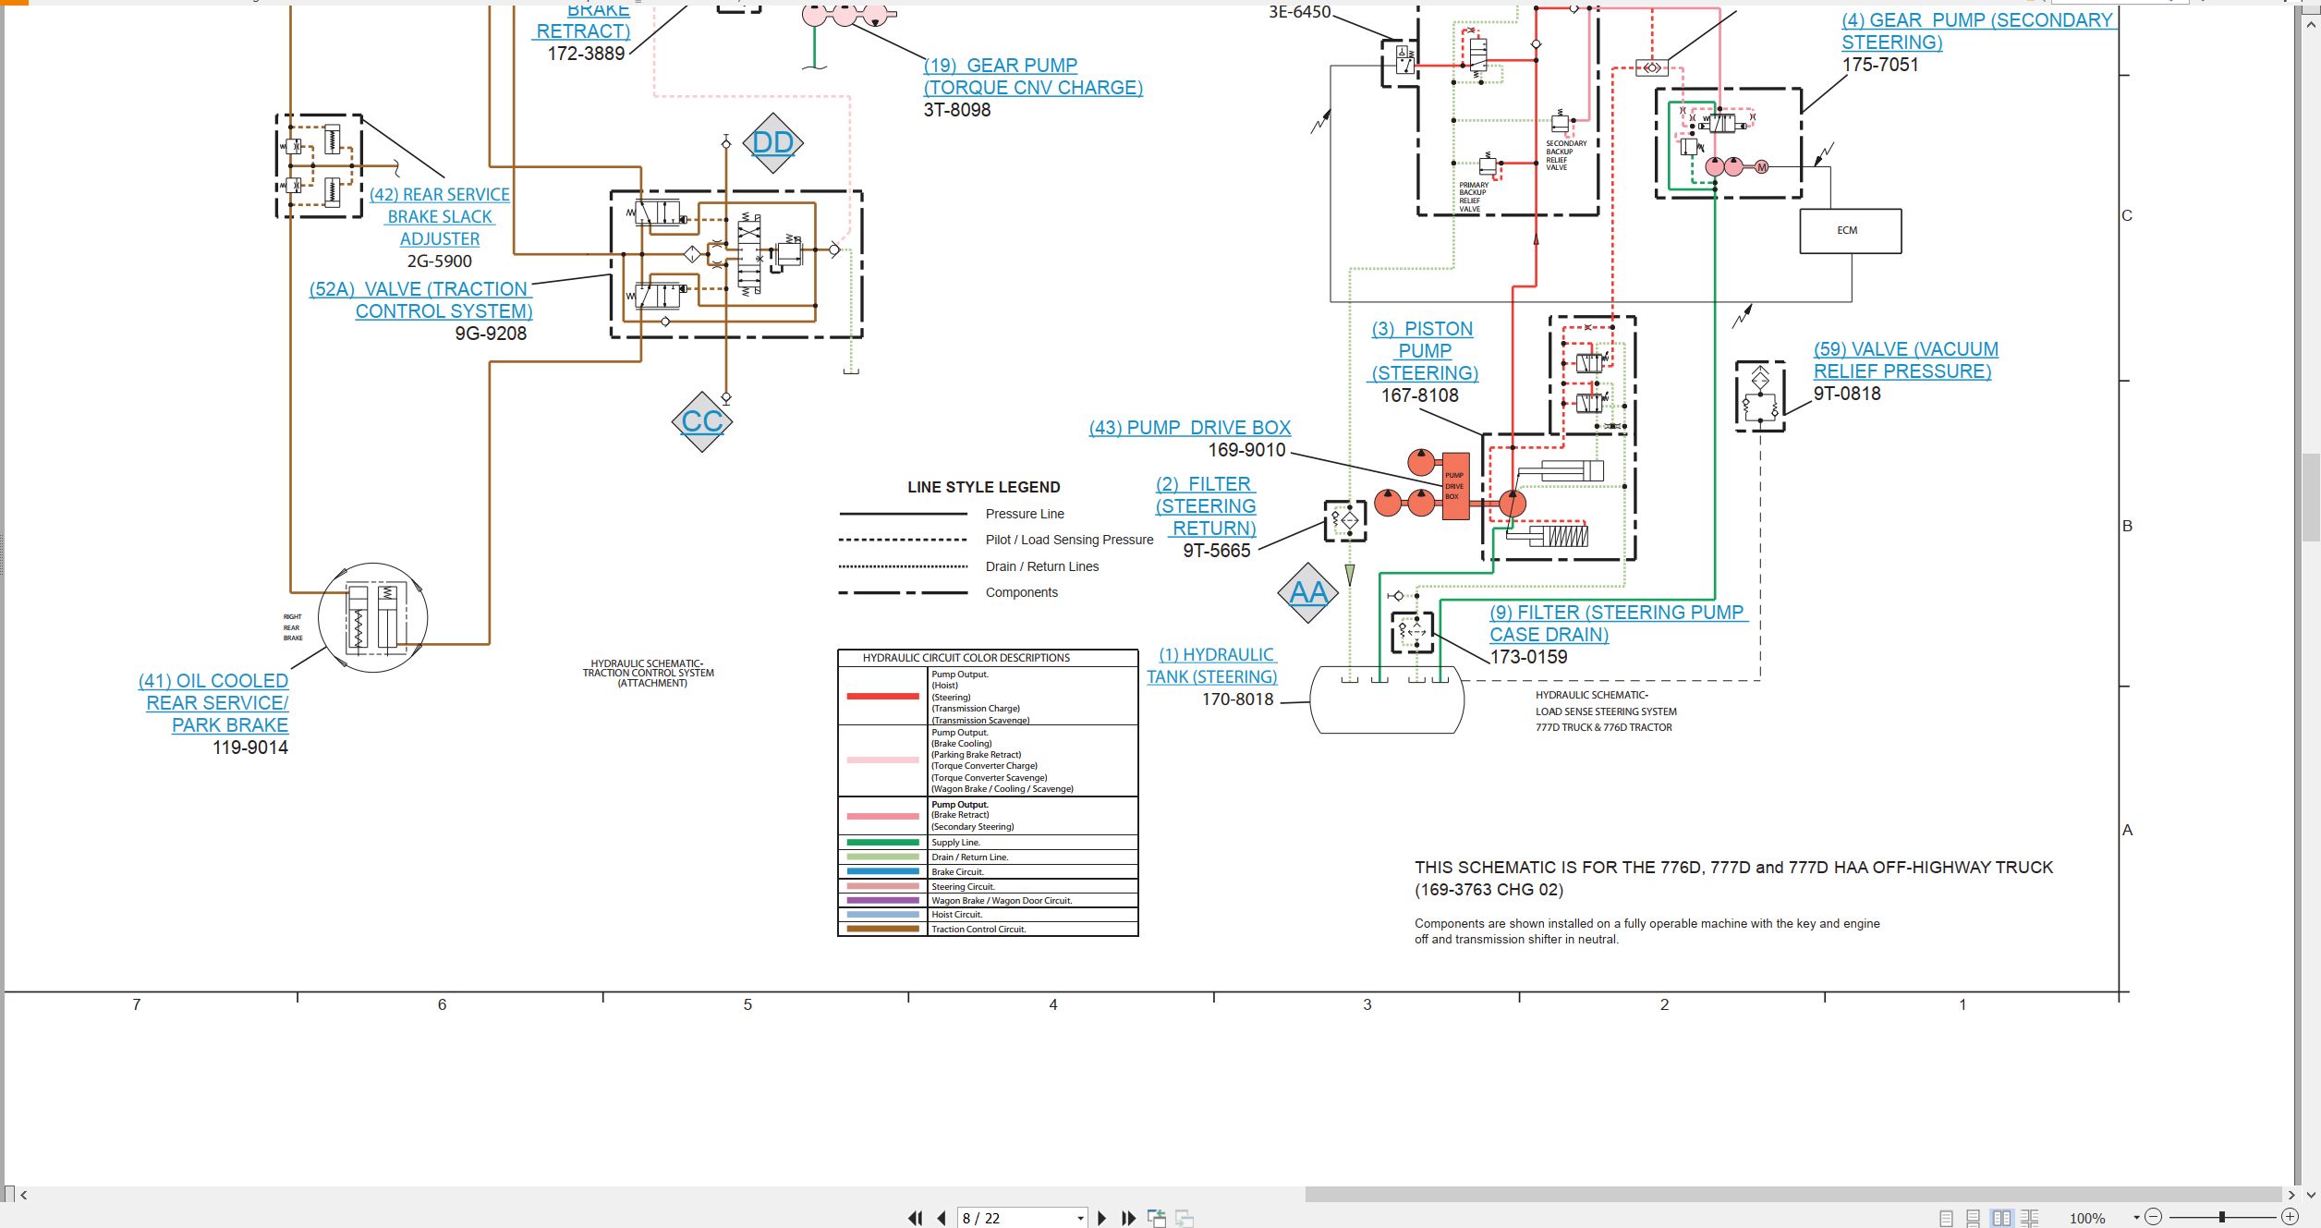This screenshot has height=1228, width=2321.
Task: Click the Hoist Circuit legend row
Action: coord(988,915)
